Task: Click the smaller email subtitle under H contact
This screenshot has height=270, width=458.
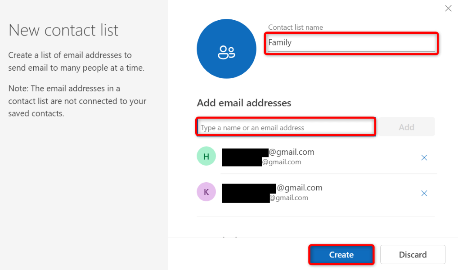Action: pyautogui.click(x=282, y=162)
